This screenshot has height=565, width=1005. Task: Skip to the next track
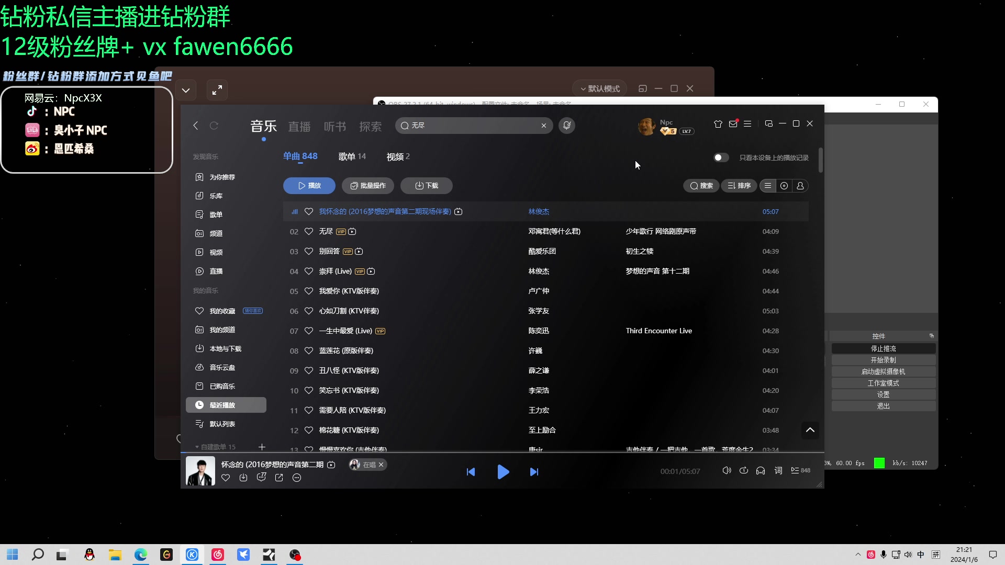pyautogui.click(x=534, y=472)
